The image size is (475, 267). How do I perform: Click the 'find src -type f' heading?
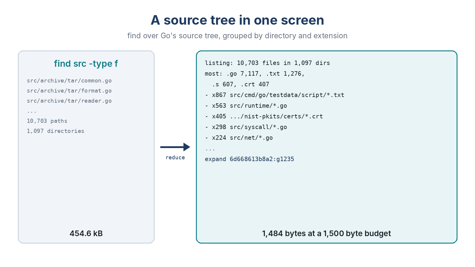pyautogui.click(x=86, y=63)
